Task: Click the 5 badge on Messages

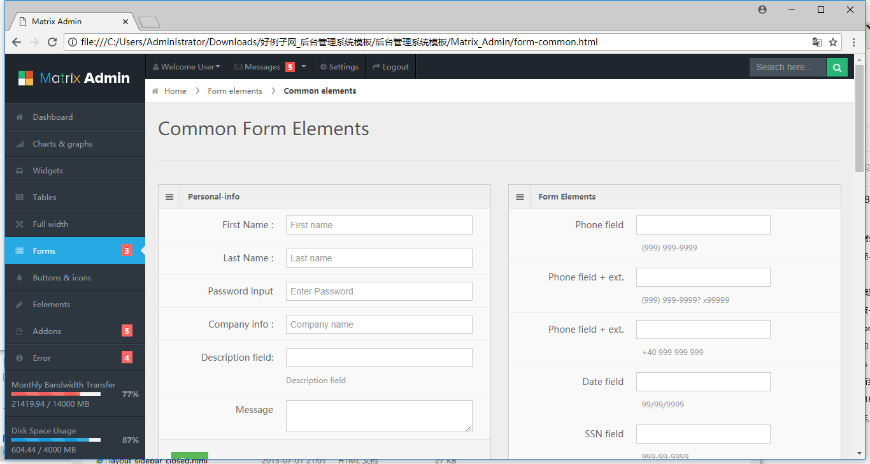Action: [x=290, y=67]
